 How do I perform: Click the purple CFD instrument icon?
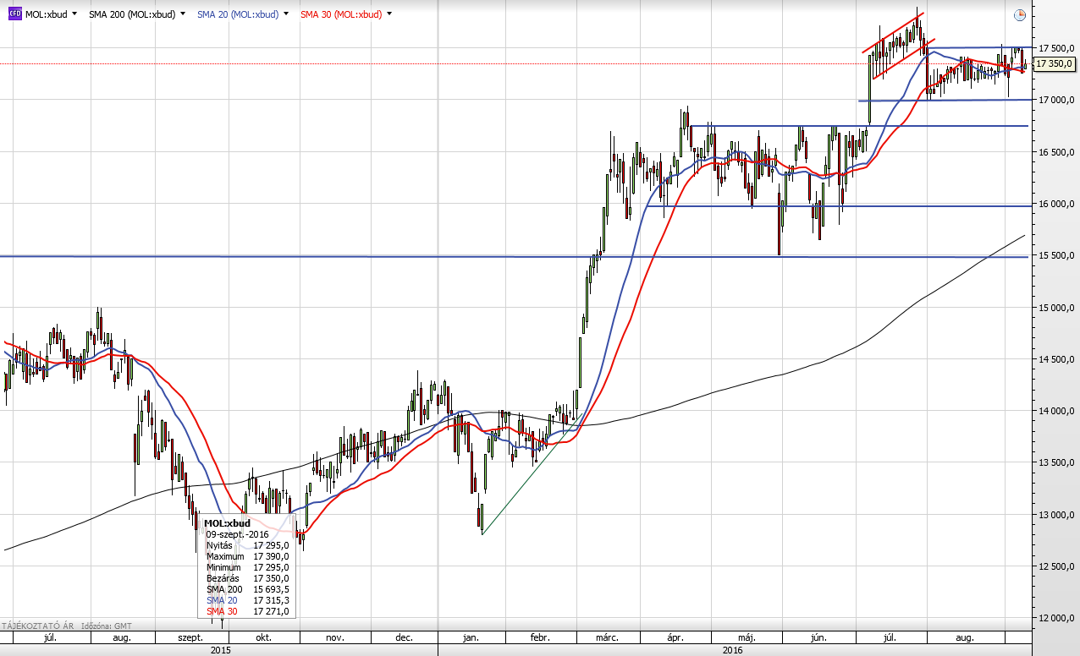[15, 14]
